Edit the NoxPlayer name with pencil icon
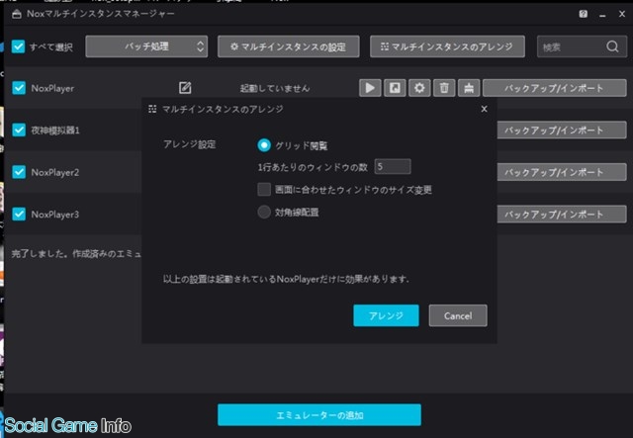Viewport: 633px width, 438px height. coord(185,88)
